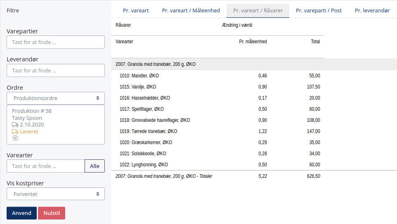Switch to the Pr. vareart tab

[x=136, y=11]
